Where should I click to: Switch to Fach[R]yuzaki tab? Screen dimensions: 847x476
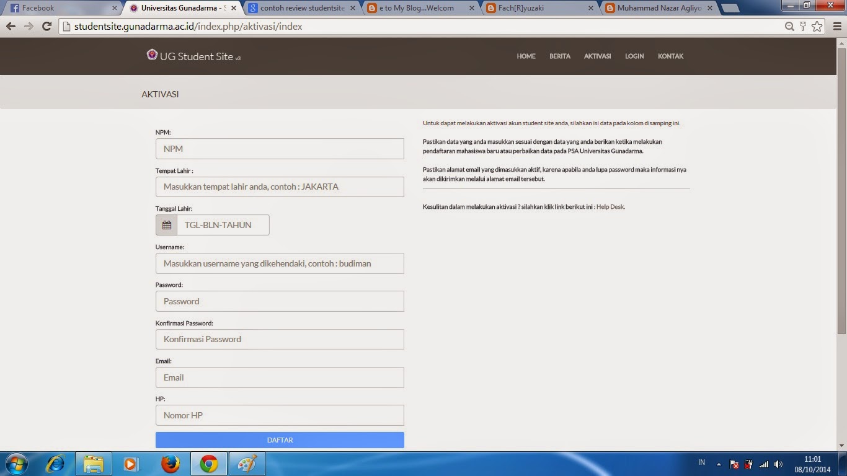point(539,8)
